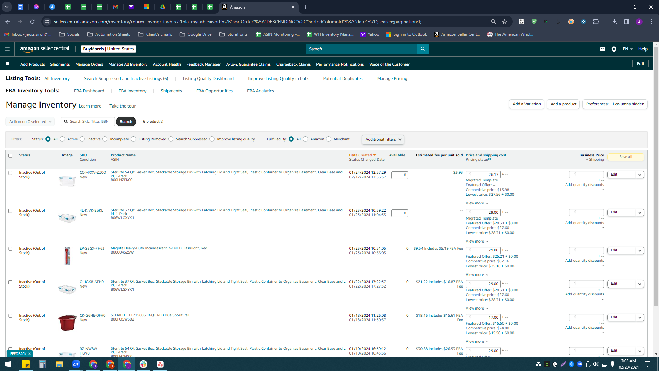Open the red Maglite flashlight thumbnail
659x371 pixels.
click(67, 256)
